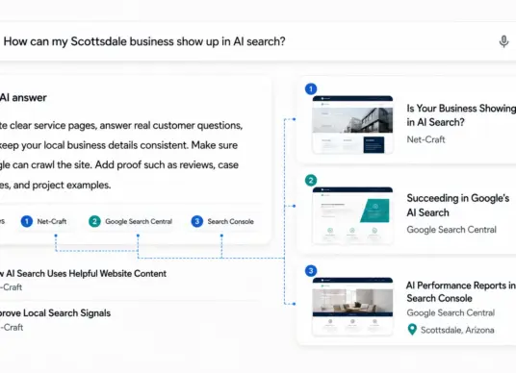
Task: Click the blue number 1 badge beside Net-Craft chip
Action: pyautogui.click(x=27, y=221)
